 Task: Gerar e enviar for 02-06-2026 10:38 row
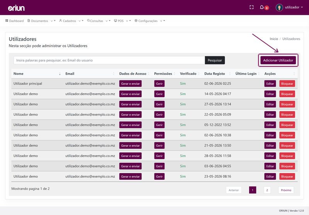tap(130, 135)
